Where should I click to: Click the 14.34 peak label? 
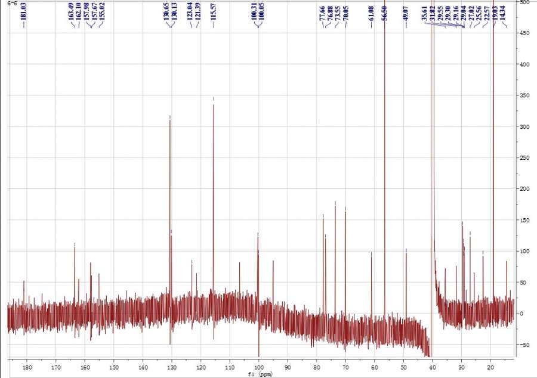[502, 13]
